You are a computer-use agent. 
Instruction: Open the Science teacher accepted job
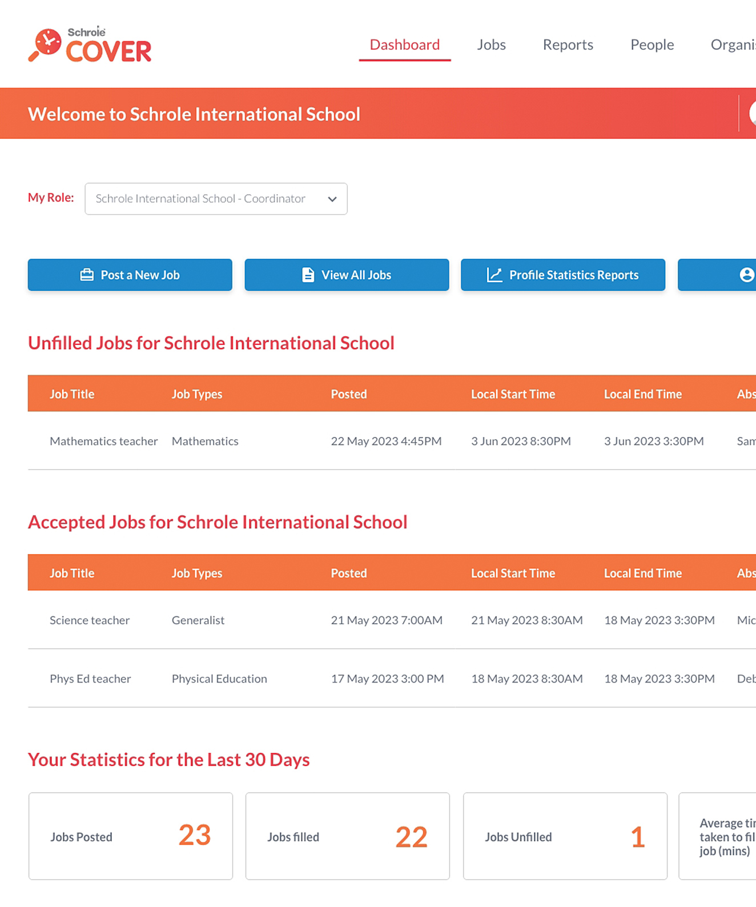point(90,620)
